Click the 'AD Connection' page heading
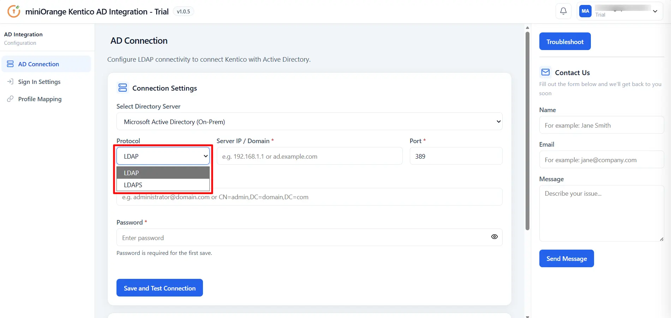 [x=139, y=41]
